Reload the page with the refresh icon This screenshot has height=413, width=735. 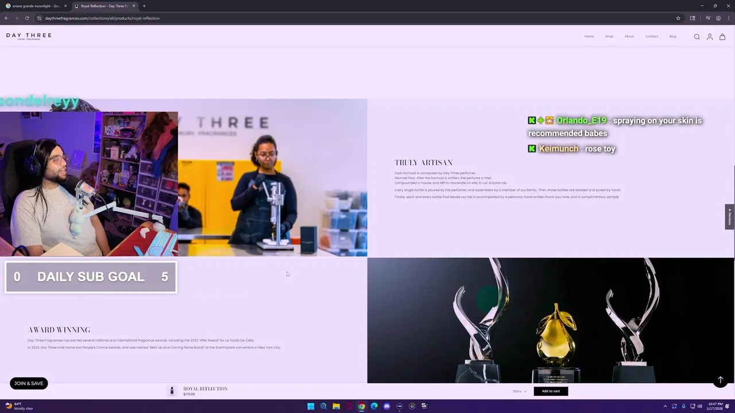click(27, 18)
